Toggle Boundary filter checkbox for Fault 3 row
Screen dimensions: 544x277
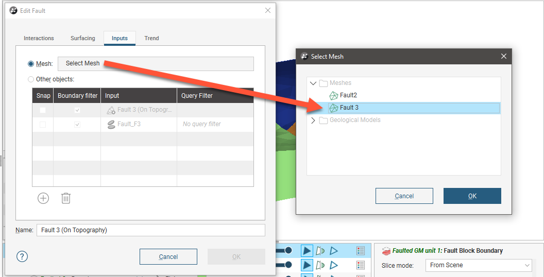point(77,110)
